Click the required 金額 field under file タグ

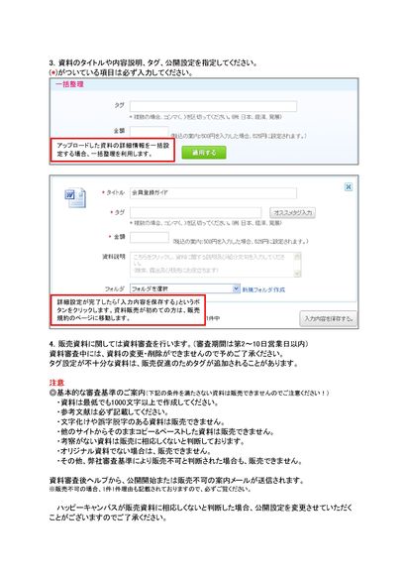coord(150,237)
